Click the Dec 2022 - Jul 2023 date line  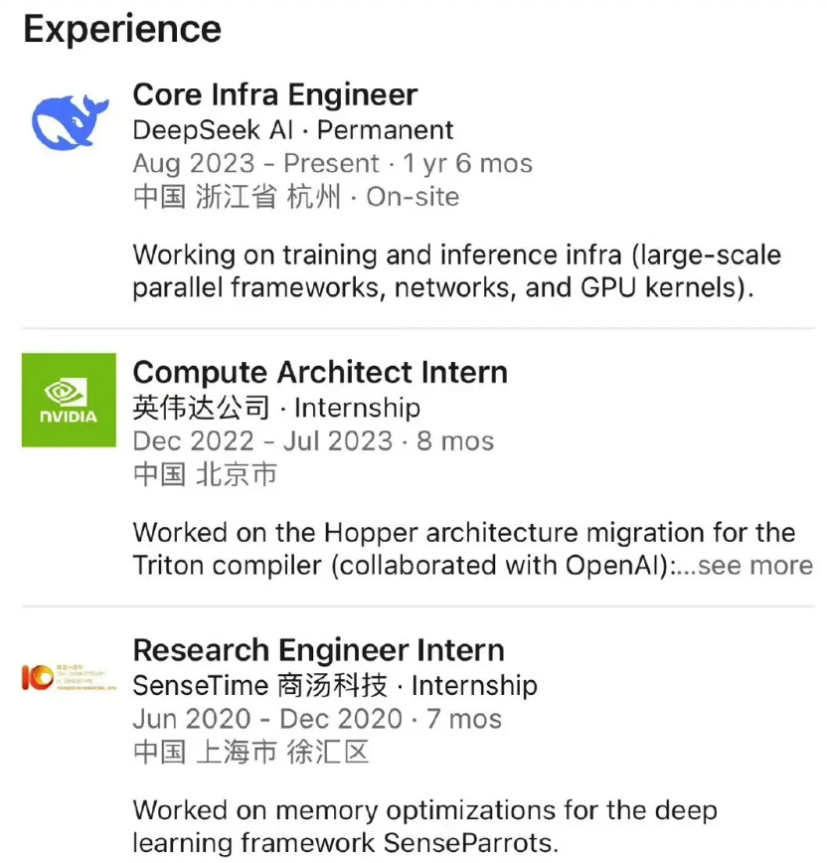click(x=262, y=441)
